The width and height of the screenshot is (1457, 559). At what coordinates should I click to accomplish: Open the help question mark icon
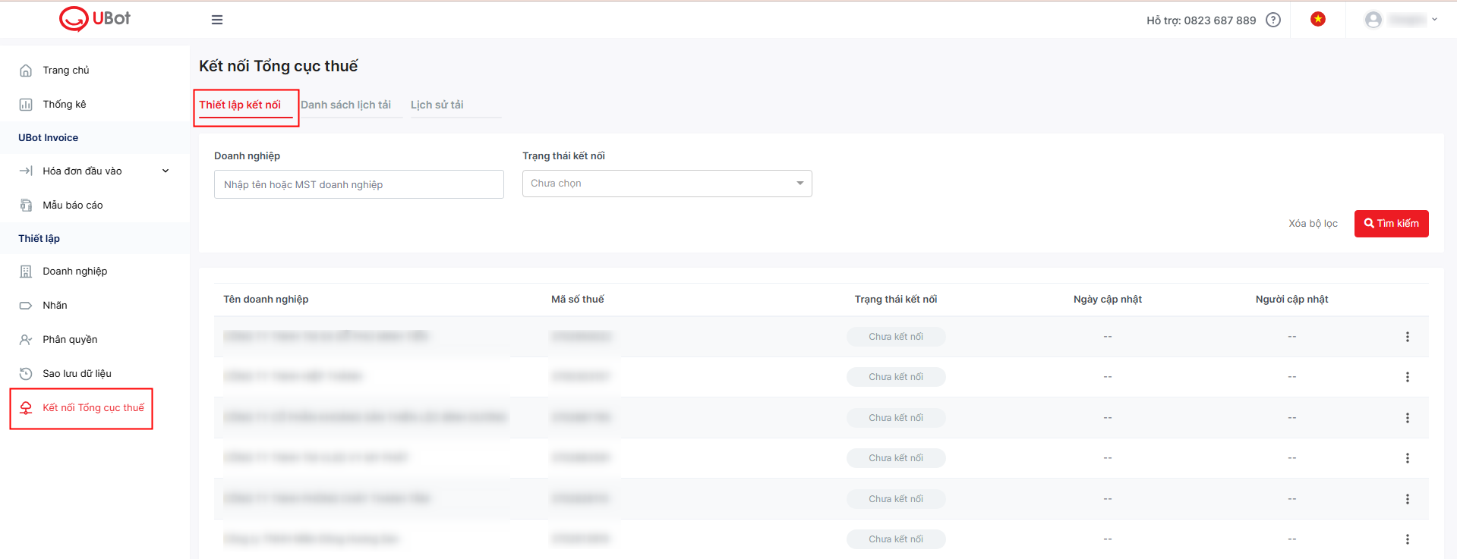[x=1273, y=20]
